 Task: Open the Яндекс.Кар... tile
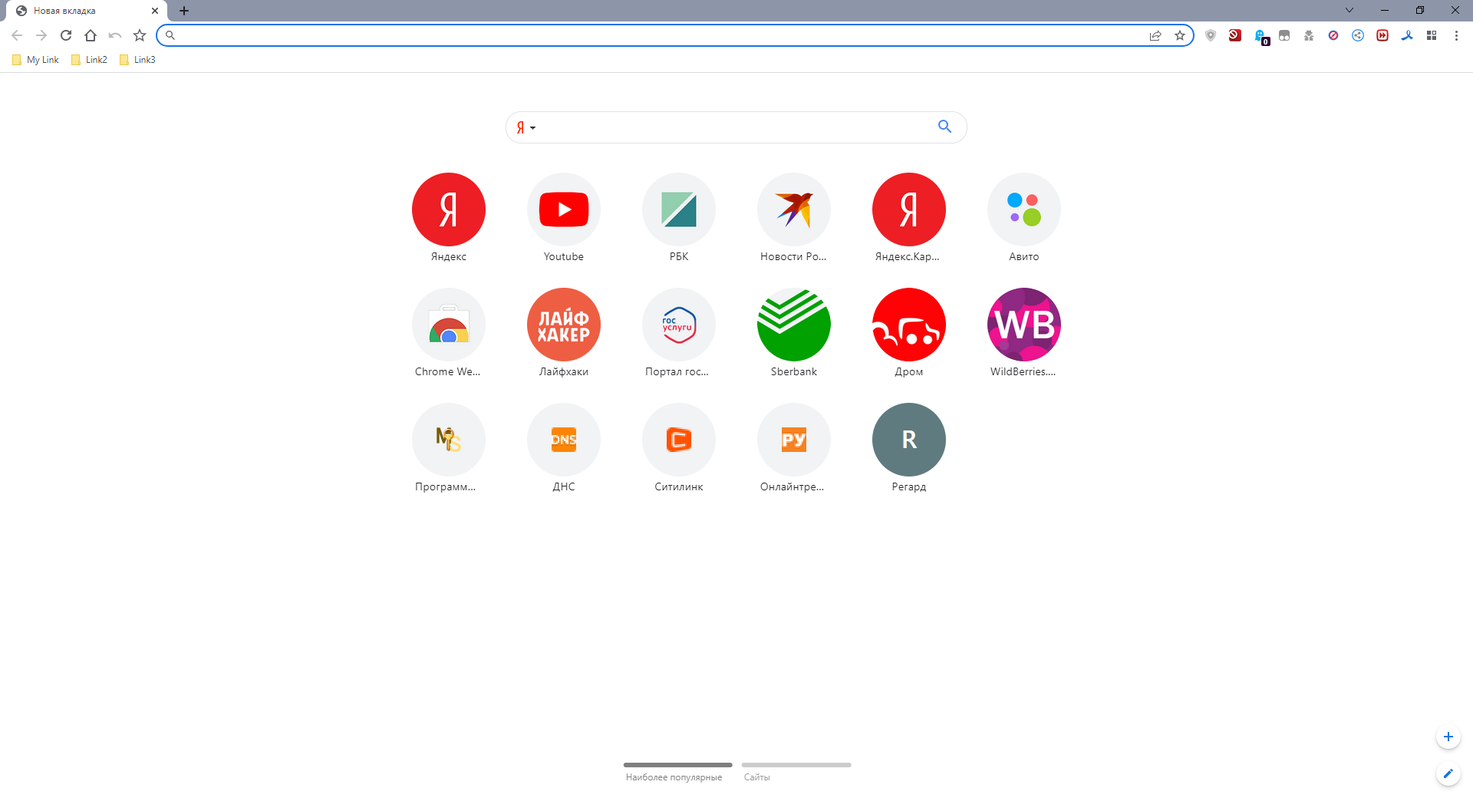(x=909, y=209)
